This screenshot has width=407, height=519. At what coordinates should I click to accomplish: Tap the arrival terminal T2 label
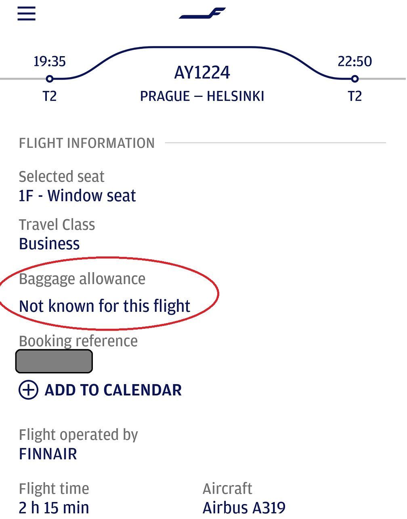pyautogui.click(x=355, y=97)
